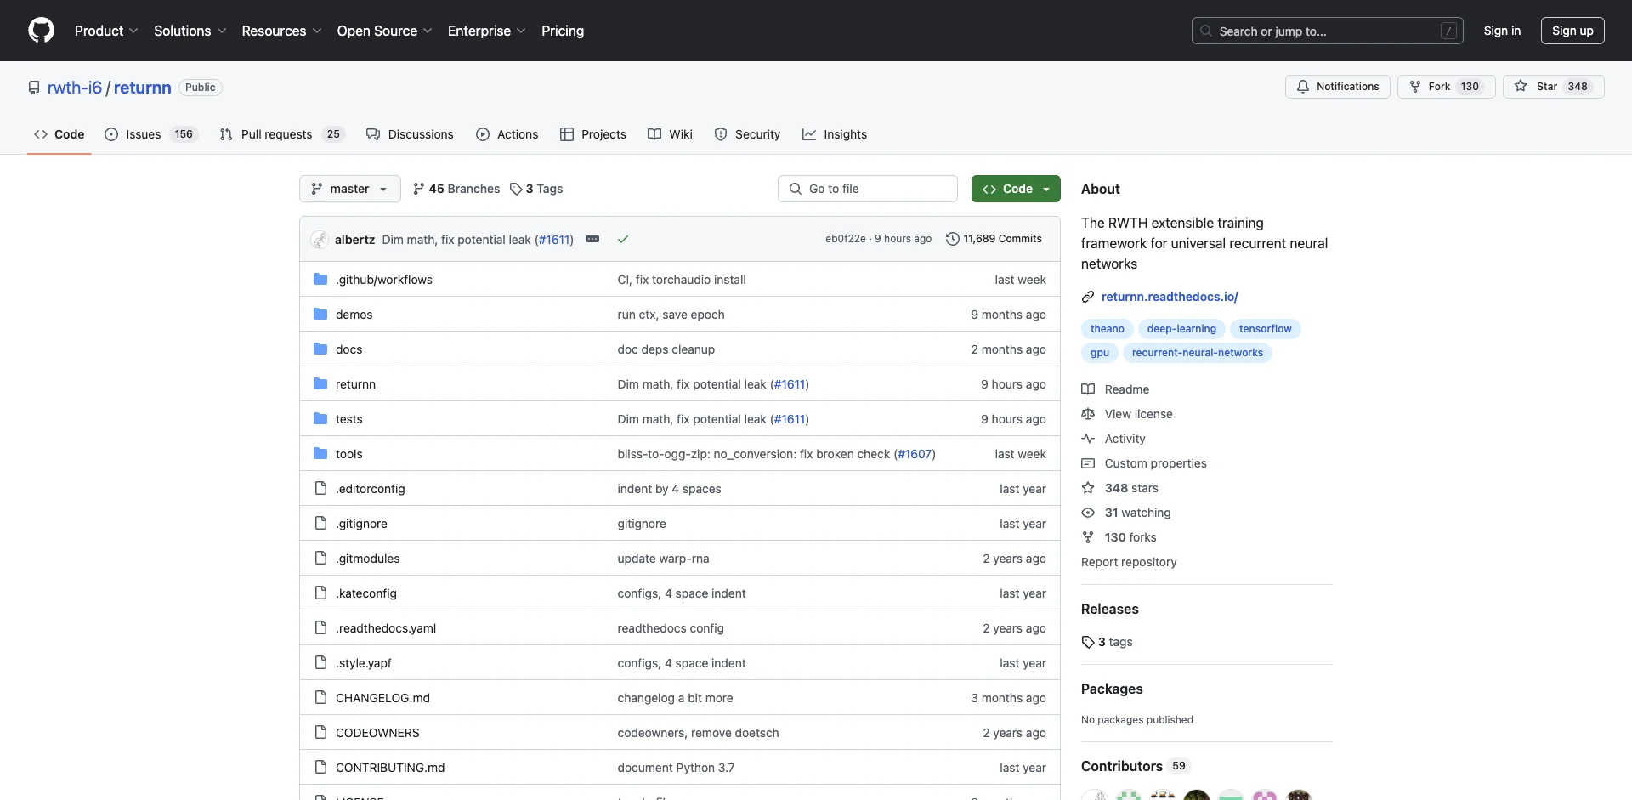Click the demos folder icon
The width and height of the screenshot is (1632, 800).
(320, 314)
